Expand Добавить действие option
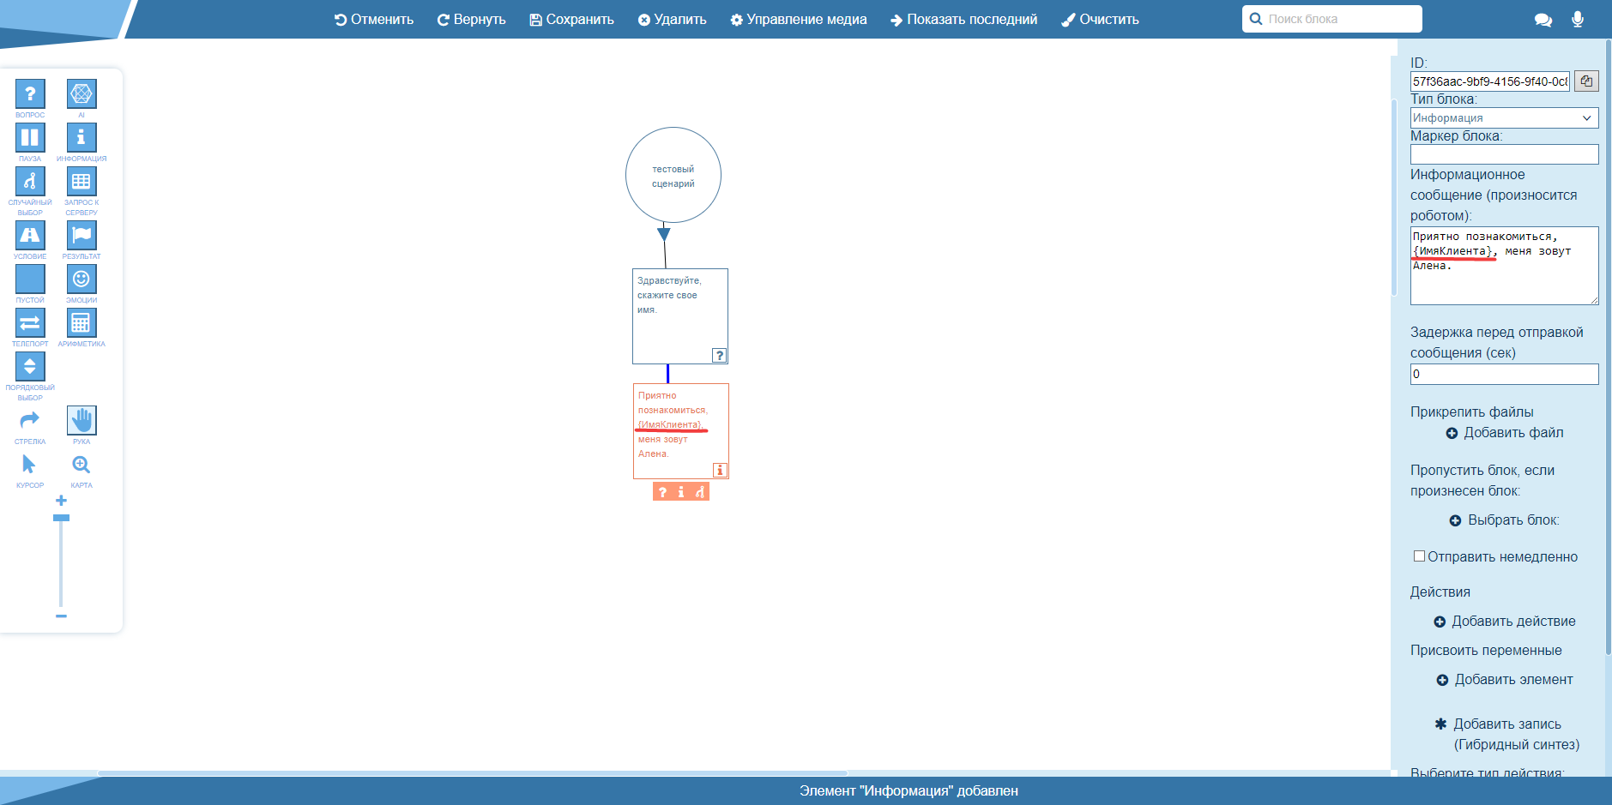This screenshot has width=1612, height=805. coord(1504,622)
